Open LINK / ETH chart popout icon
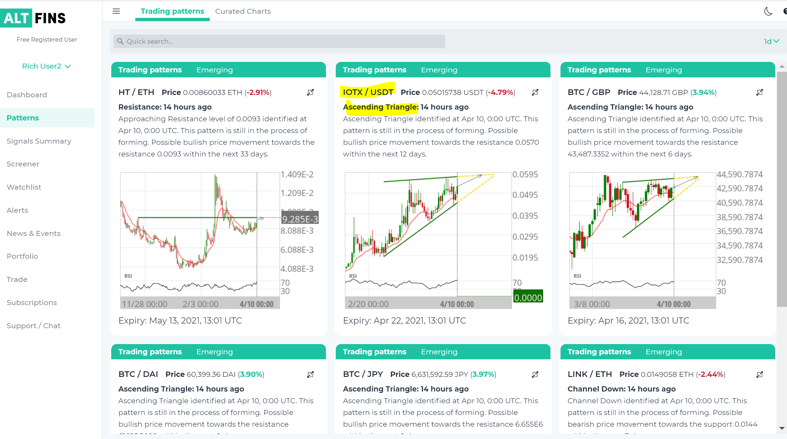 pyautogui.click(x=759, y=374)
